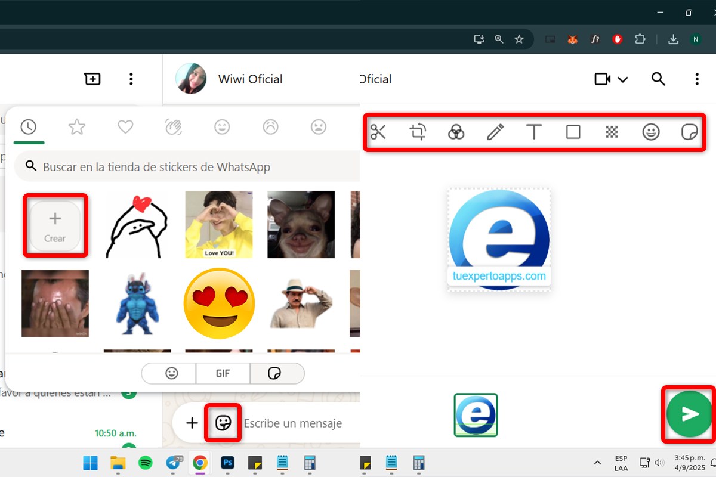Image resolution: width=716 pixels, height=477 pixels.
Task: Select the muscular Stitch sticker
Action: (137, 303)
